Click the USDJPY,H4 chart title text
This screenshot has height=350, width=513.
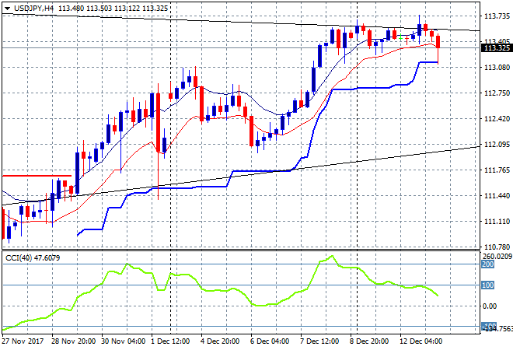coord(33,9)
